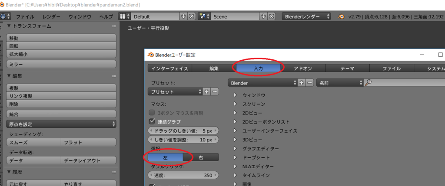Switch to the 入力 tab
This screenshot has height=186, width=445.
[259, 68]
